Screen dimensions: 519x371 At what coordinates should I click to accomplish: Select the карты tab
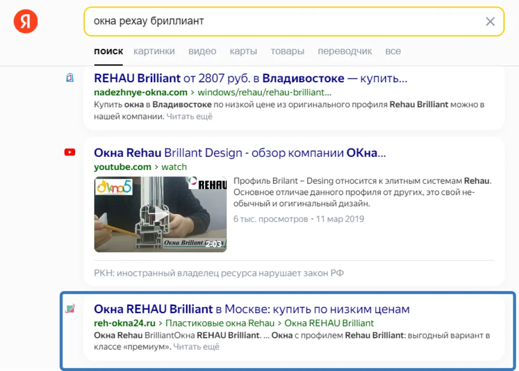[x=243, y=51]
